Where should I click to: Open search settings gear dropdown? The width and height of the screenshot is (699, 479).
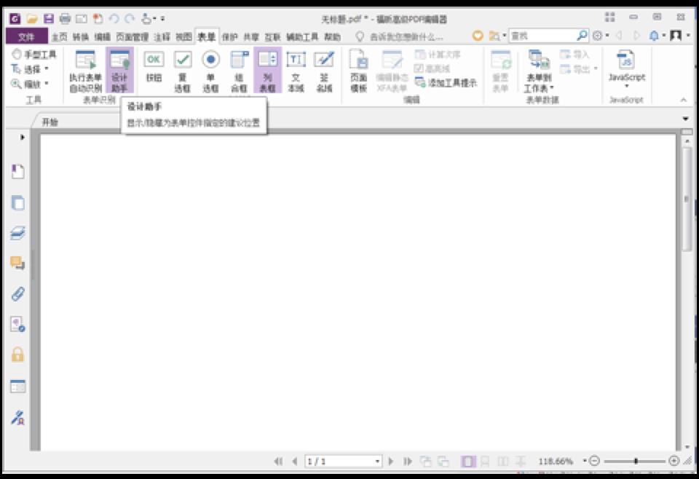pyautogui.click(x=601, y=36)
